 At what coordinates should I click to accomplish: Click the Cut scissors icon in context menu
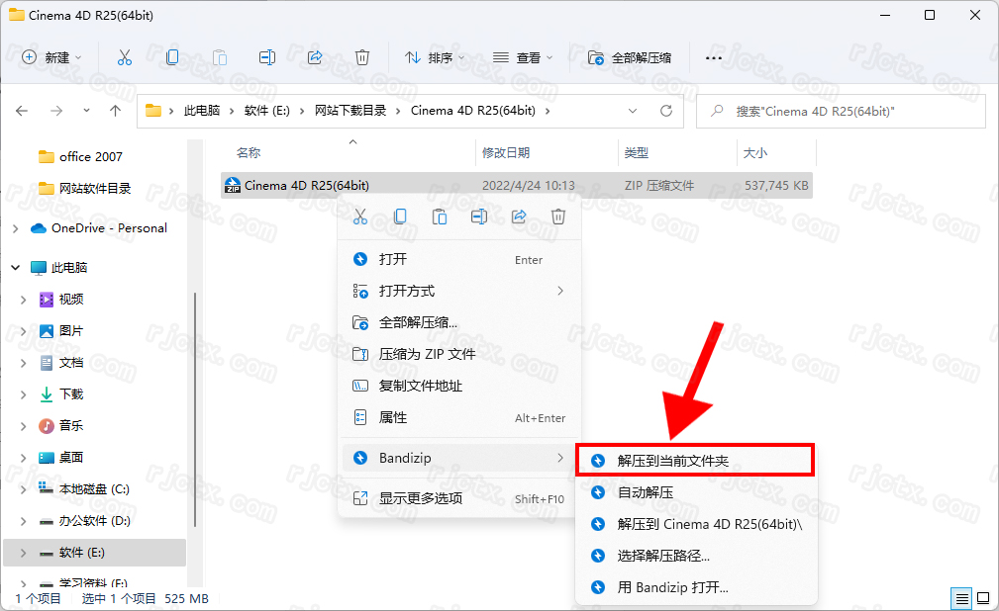(x=360, y=217)
